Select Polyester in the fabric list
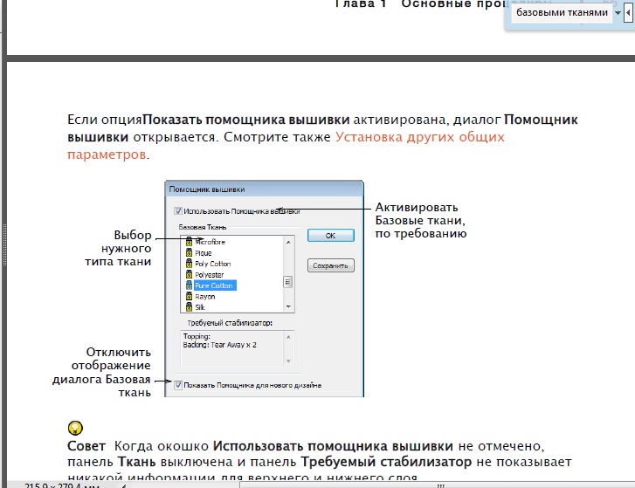Viewport: 635px width, 488px height. [209, 275]
